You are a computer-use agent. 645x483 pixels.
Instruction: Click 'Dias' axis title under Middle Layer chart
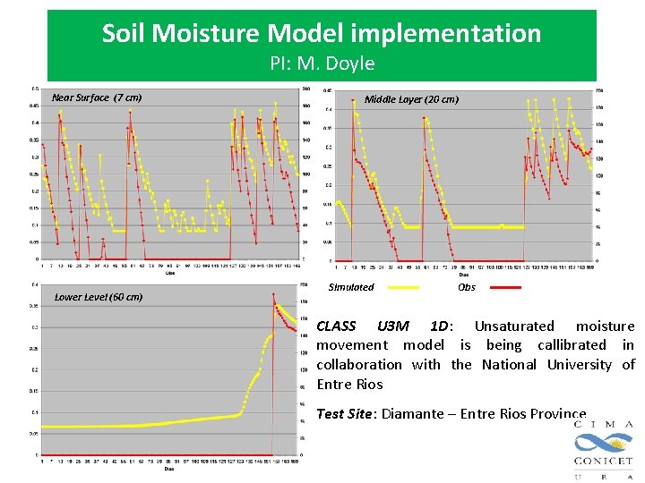click(464, 275)
